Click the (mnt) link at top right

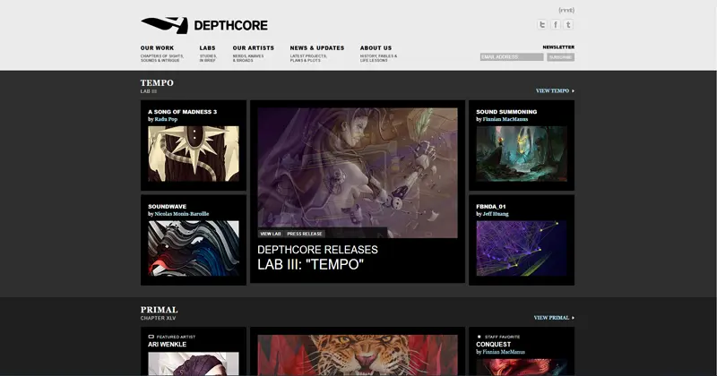(x=566, y=10)
